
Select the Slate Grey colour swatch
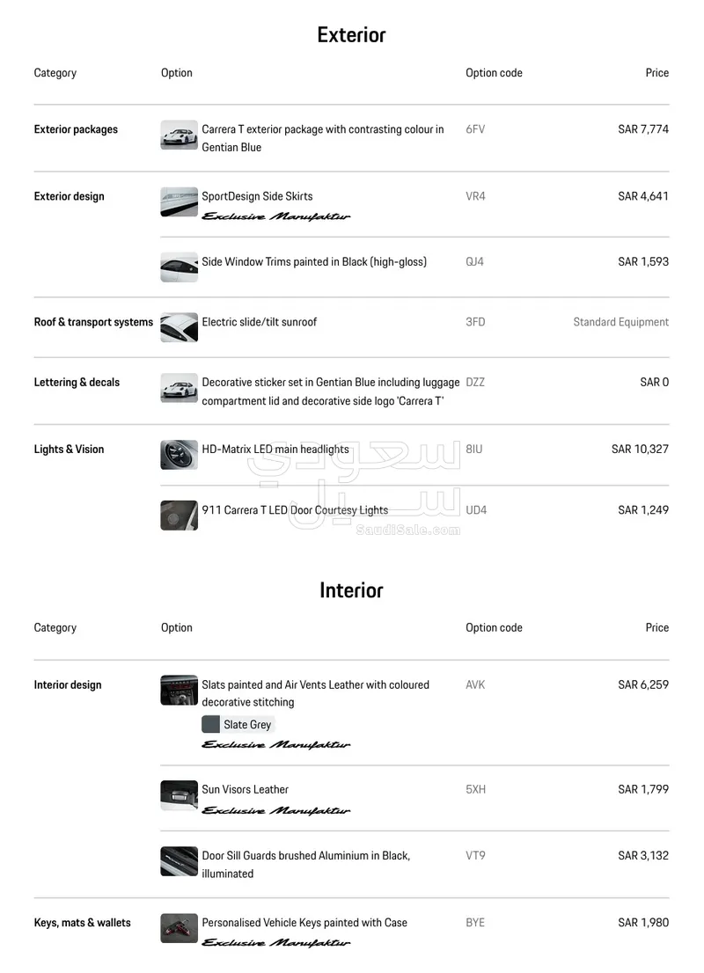211,725
